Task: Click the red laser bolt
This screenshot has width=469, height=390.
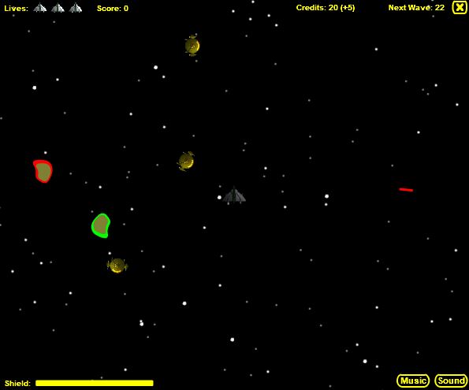Action: click(x=406, y=189)
